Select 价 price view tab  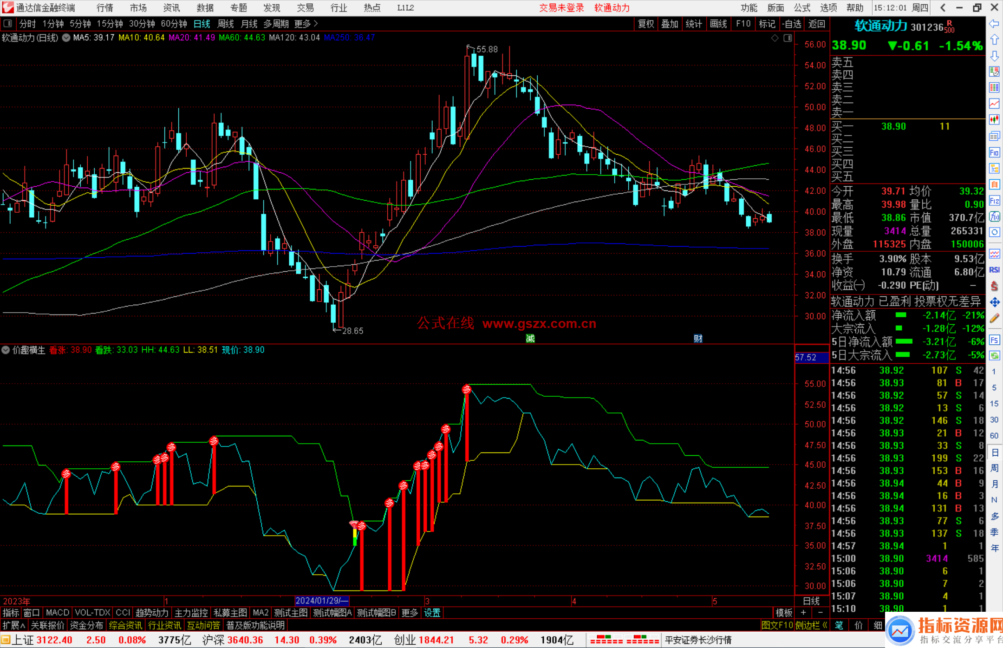pyautogui.click(x=858, y=625)
